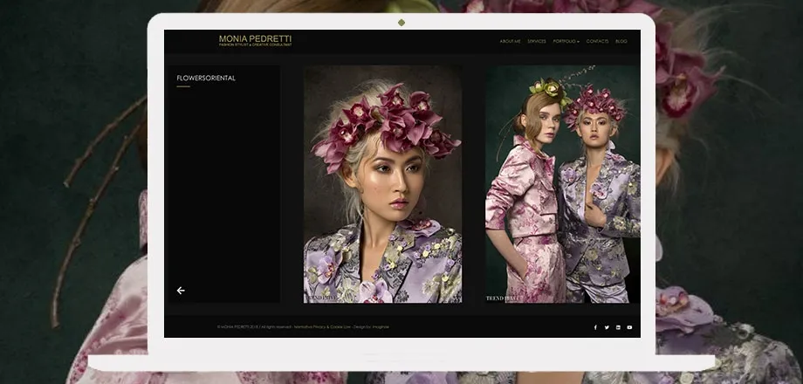This screenshot has height=384, width=803.
Task: Open the YouTube social icon
Action: 629,327
